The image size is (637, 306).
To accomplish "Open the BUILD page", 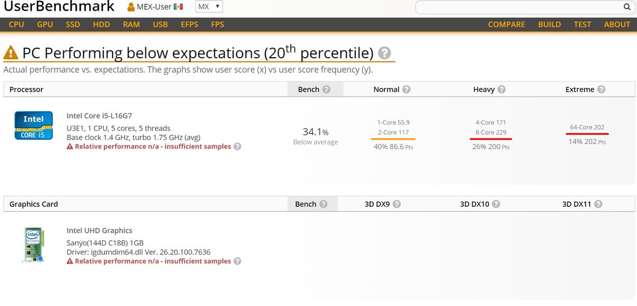I will coord(549,24).
